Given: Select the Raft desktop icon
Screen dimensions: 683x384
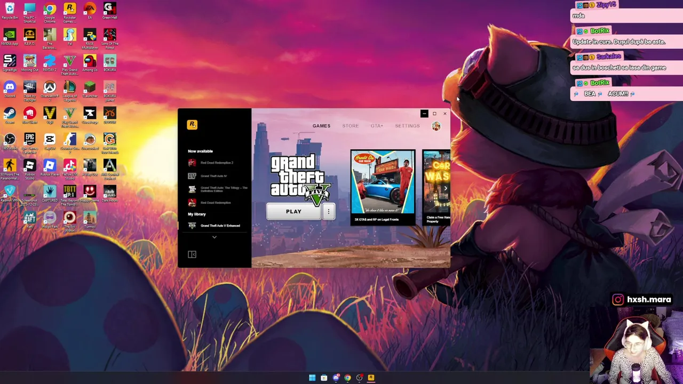Looking at the screenshot, I should [29, 220].
